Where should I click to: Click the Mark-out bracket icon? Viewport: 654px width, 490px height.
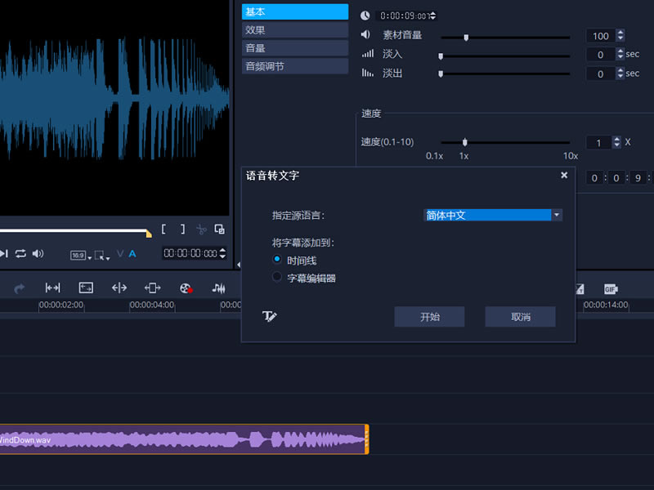(182, 229)
